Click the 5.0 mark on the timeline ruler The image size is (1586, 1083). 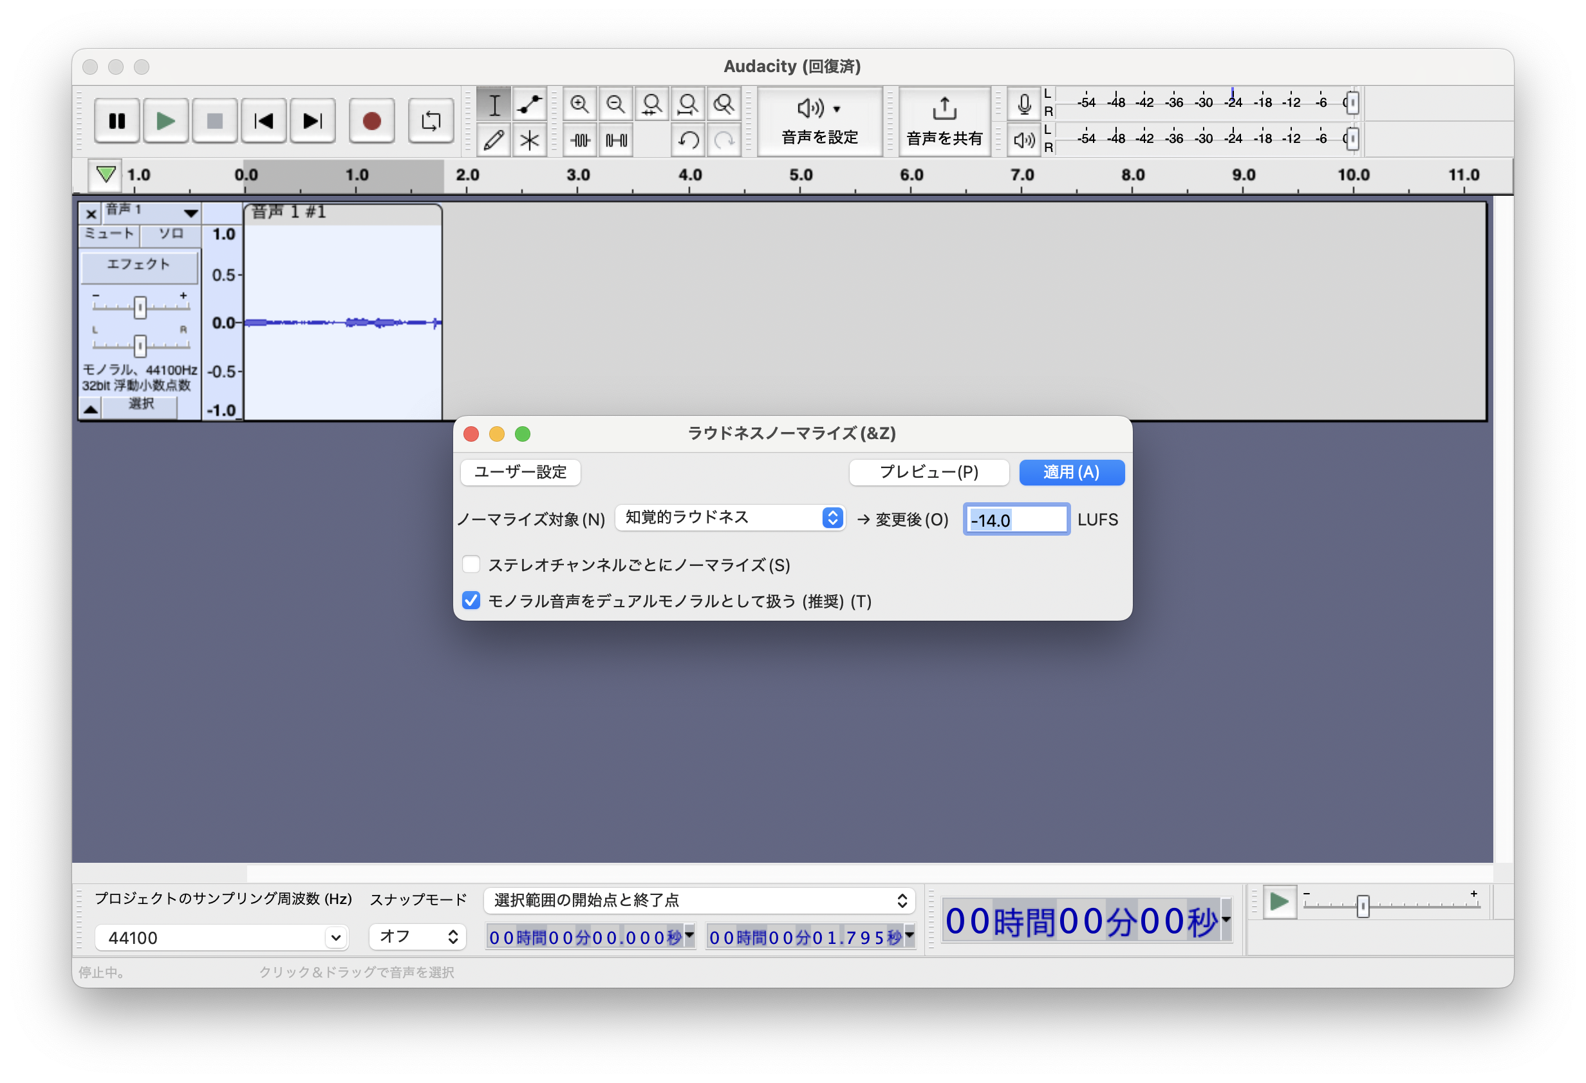click(801, 174)
